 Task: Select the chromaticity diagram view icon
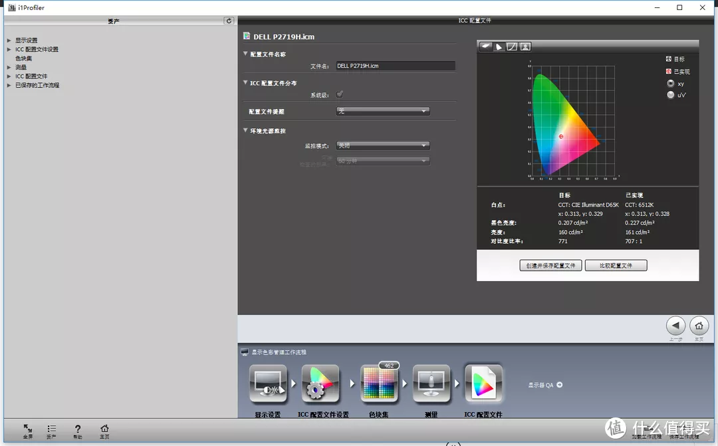499,47
